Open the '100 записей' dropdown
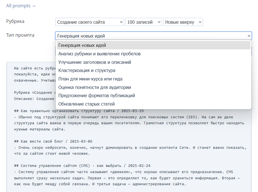Screen dimensions: 258x192 click(x=144, y=22)
